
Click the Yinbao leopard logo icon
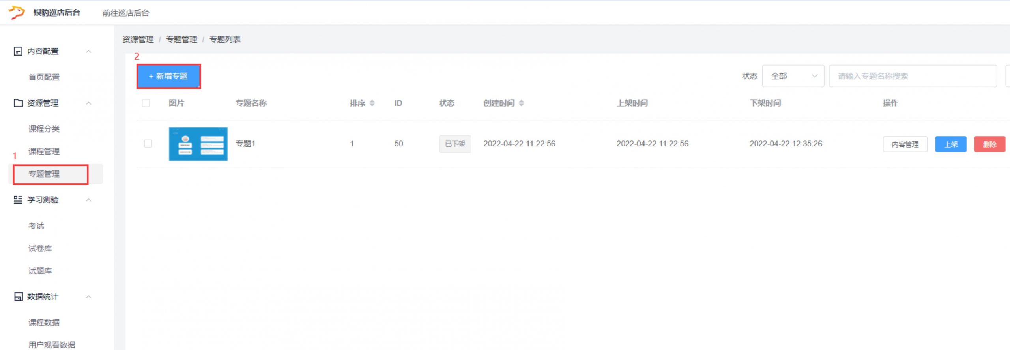coord(17,13)
